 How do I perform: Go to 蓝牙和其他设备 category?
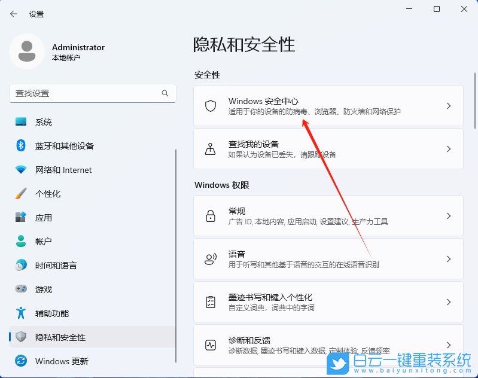point(92,146)
